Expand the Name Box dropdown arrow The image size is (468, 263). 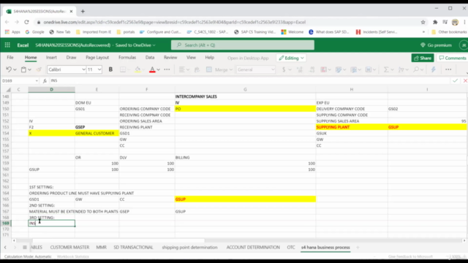click(x=37, y=81)
